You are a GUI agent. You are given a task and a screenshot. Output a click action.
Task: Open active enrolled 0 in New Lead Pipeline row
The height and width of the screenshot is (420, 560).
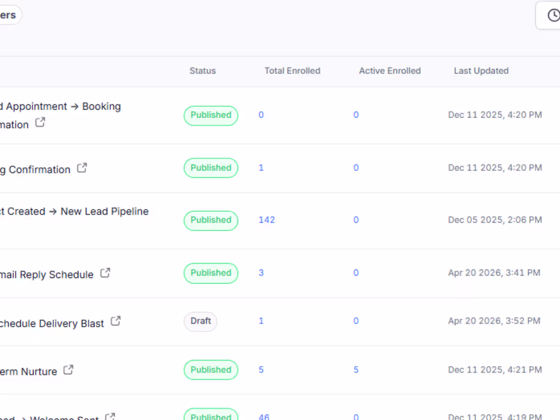tap(356, 220)
